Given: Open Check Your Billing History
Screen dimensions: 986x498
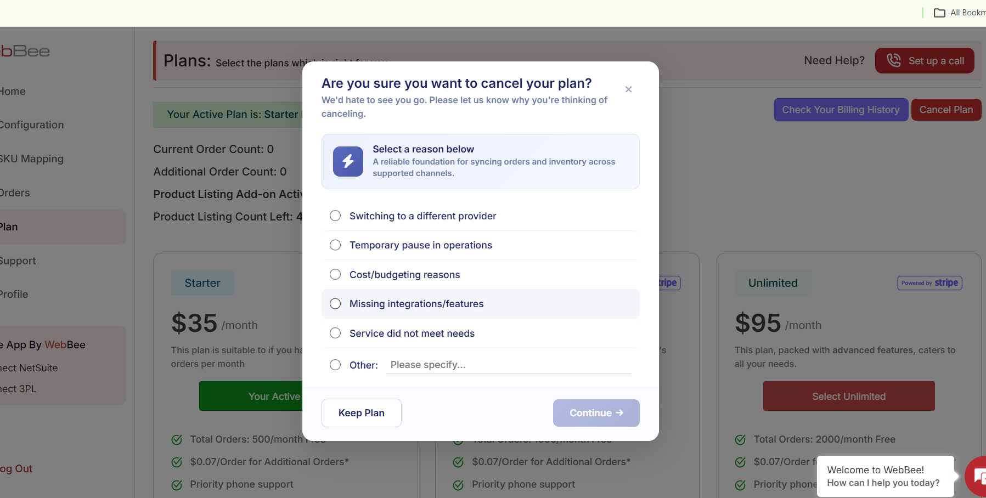Looking at the screenshot, I should (841, 110).
